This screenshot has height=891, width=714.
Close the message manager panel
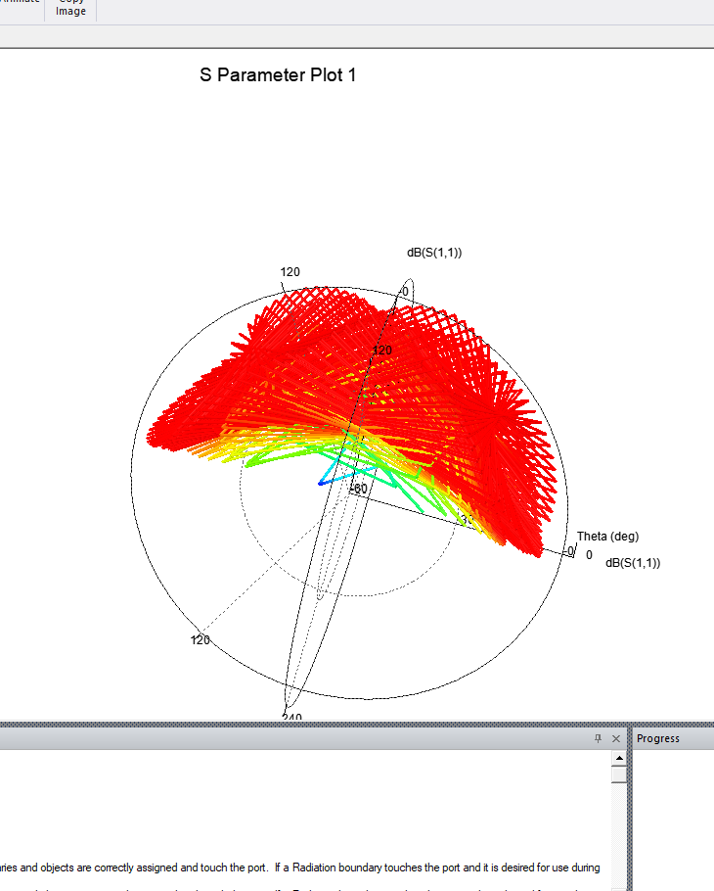[x=615, y=738]
